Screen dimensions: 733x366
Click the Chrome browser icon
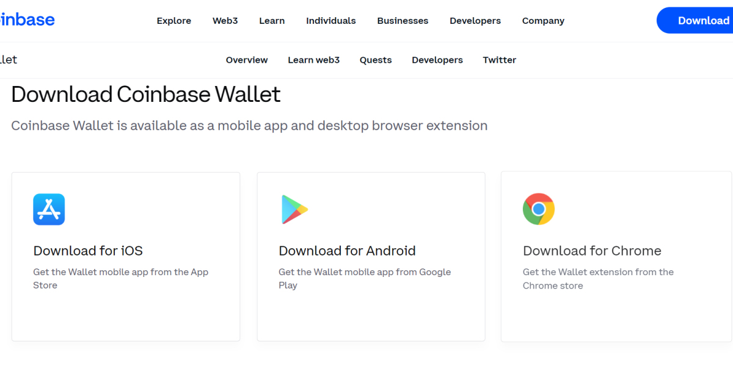click(539, 209)
